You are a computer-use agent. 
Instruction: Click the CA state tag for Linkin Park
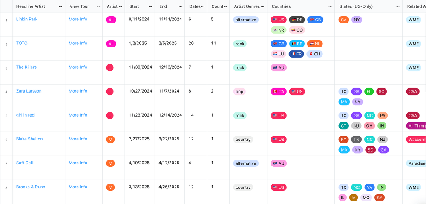pyautogui.click(x=344, y=20)
